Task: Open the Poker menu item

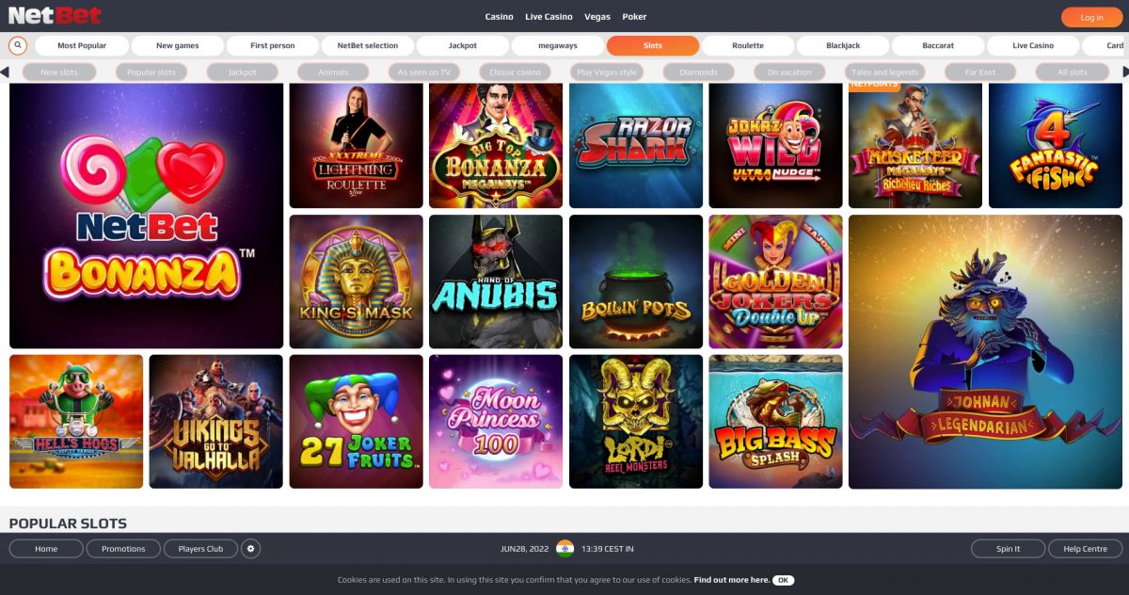Action: [634, 17]
